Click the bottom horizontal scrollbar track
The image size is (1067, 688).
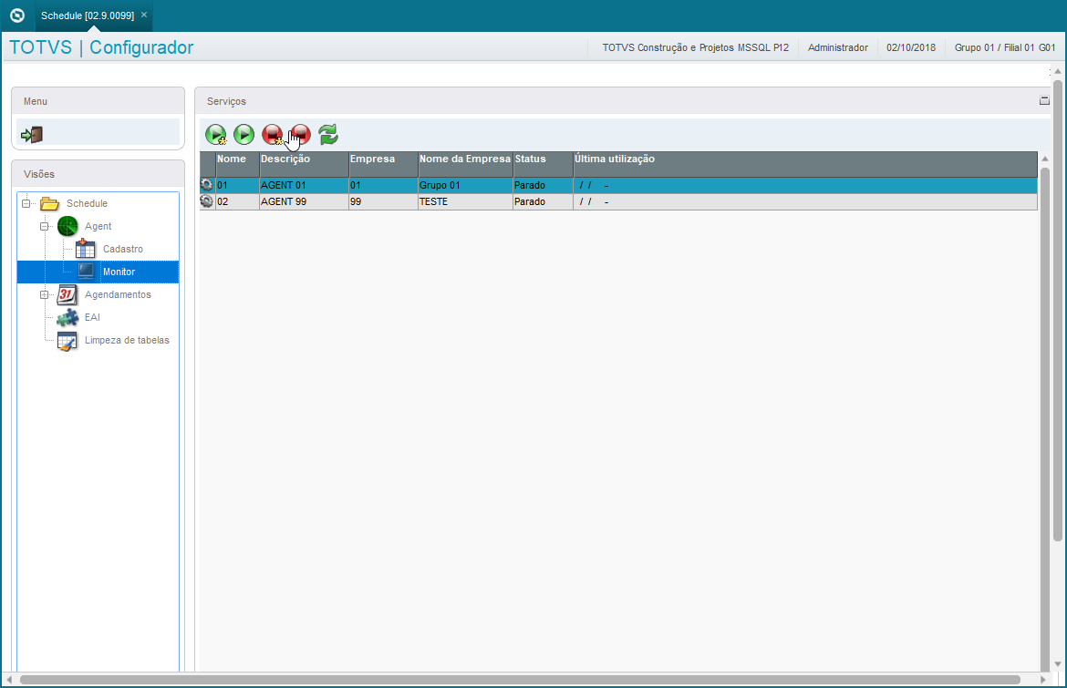point(520,680)
